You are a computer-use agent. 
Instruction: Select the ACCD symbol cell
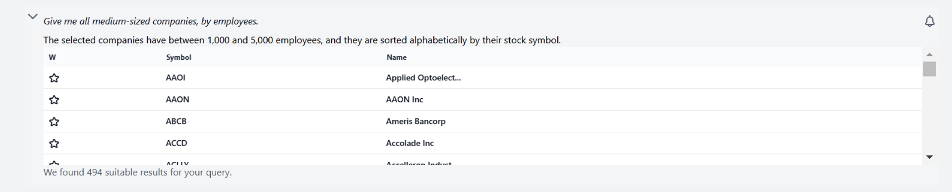[x=177, y=143]
